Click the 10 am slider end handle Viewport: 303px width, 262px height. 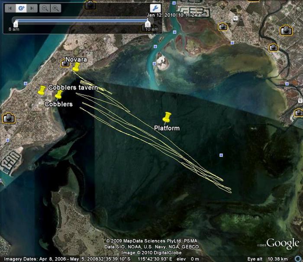(x=148, y=24)
